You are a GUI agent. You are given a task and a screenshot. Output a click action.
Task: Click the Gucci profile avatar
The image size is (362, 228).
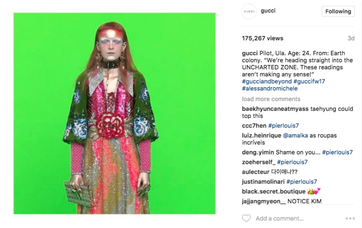[249, 11]
